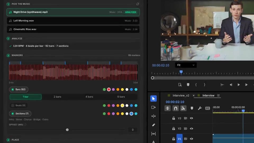The height and width of the screenshot is (143, 254).
Task: Pick green color for Sections markers
Action: click(104, 114)
